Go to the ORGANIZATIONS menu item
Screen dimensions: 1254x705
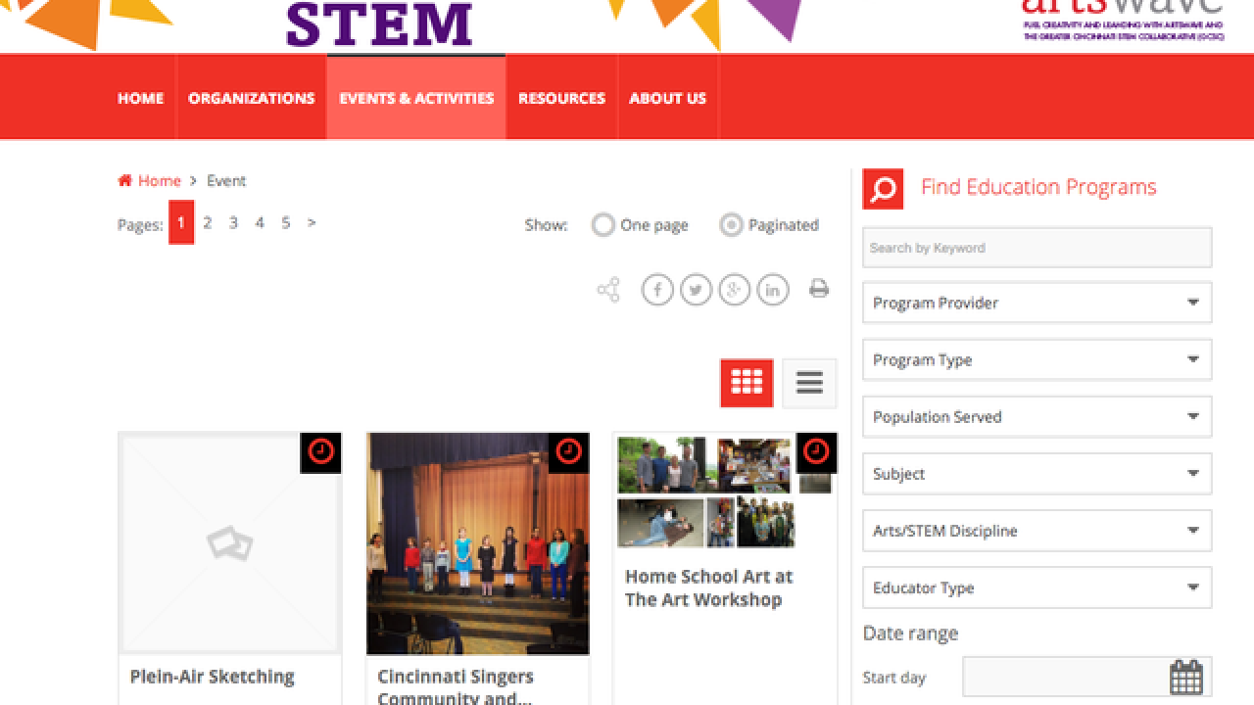[252, 98]
